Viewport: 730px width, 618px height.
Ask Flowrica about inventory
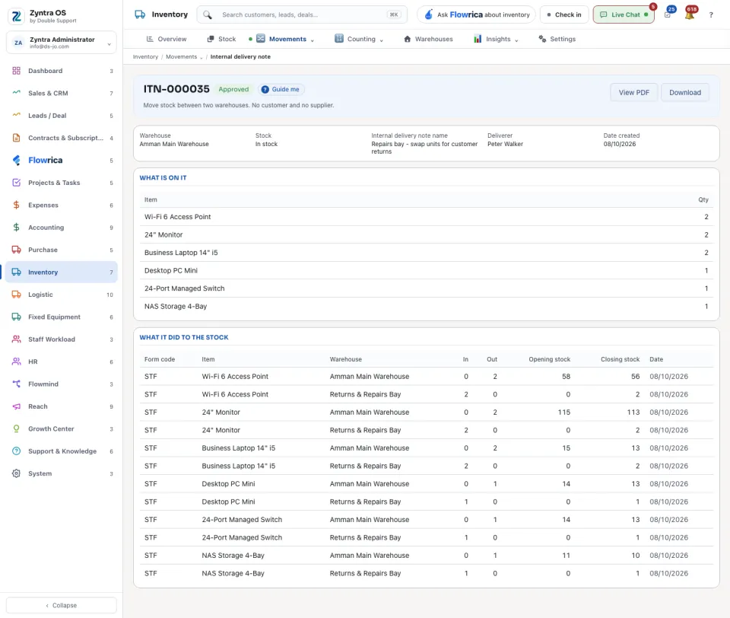[476, 15]
